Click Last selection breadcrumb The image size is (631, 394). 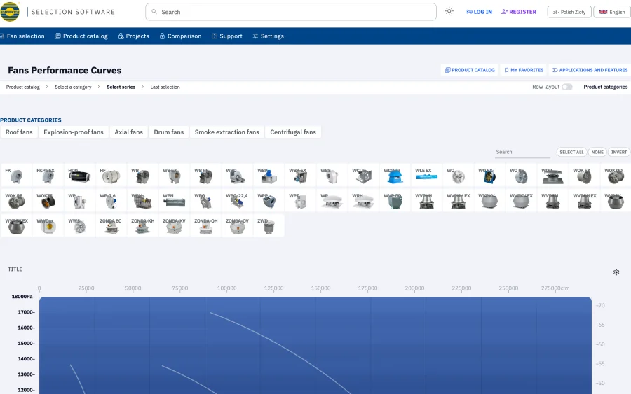165,87
